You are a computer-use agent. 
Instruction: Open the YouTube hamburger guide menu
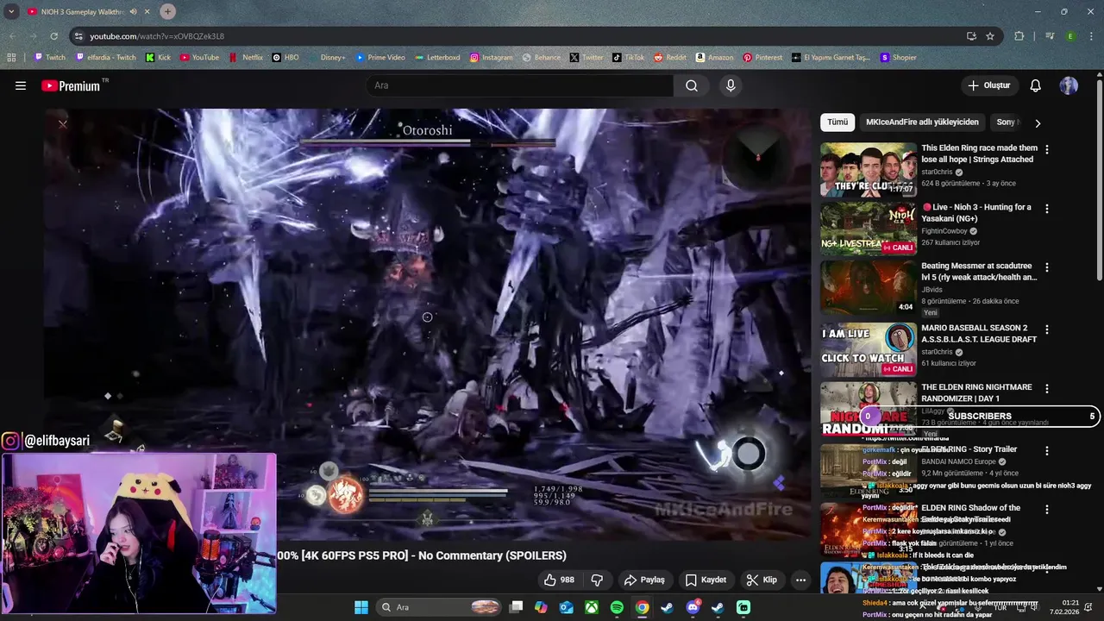[x=21, y=85]
